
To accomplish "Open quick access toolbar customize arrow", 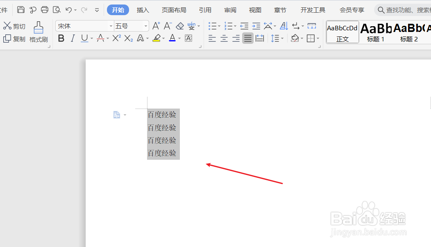I will tap(97, 10).
